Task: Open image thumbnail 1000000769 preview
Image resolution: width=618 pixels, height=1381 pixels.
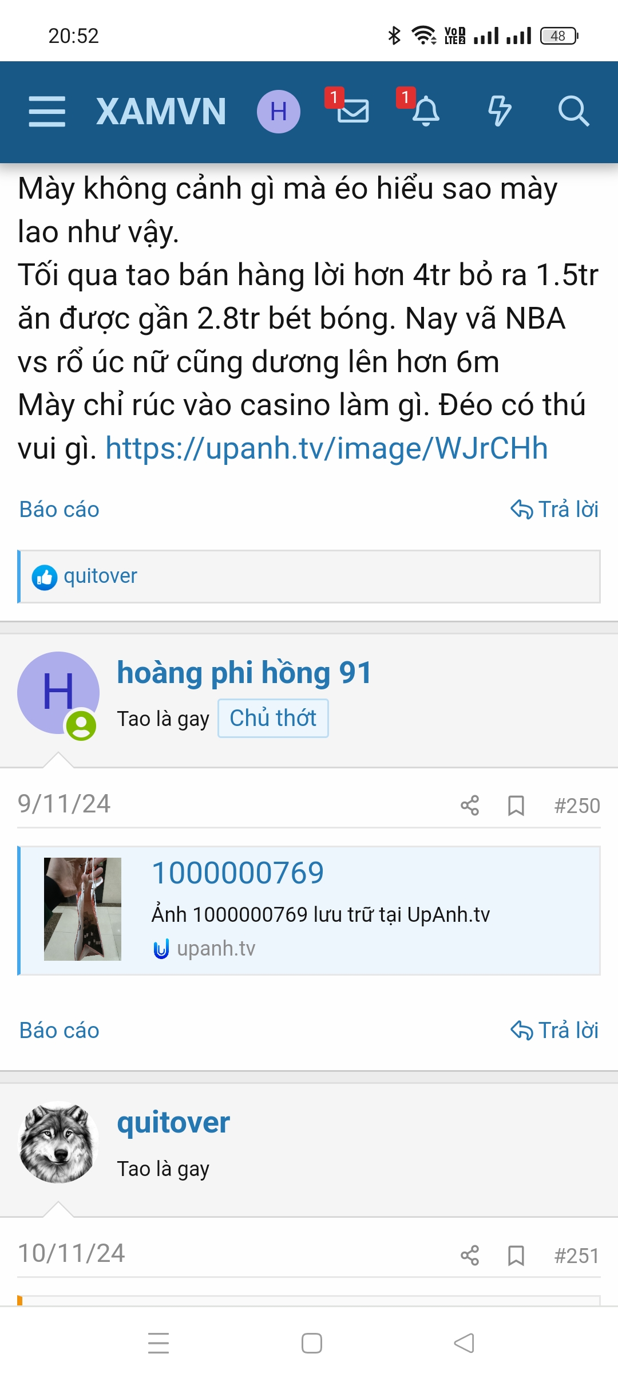Action: [x=82, y=909]
